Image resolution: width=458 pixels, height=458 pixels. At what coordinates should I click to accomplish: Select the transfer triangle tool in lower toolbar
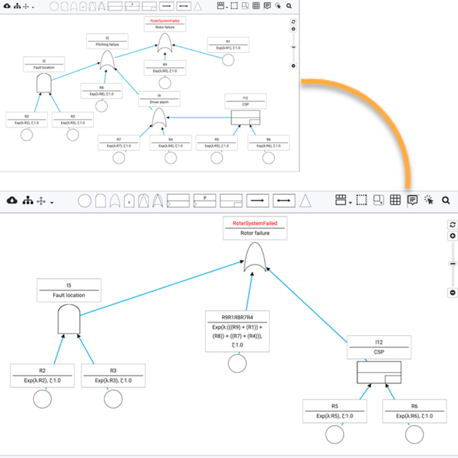(305, 201)
